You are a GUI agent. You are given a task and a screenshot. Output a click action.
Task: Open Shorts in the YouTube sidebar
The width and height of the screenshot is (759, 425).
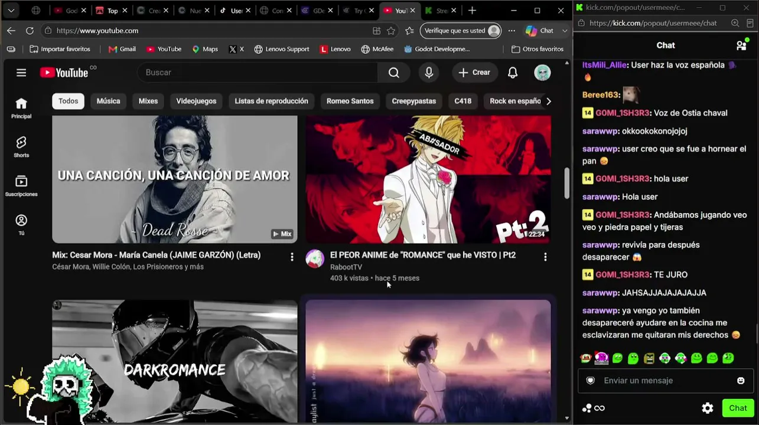pyautogui.click(x=21, y=147)
